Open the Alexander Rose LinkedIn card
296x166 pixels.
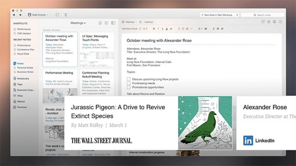pyautogui.click(x=266, y=123)
